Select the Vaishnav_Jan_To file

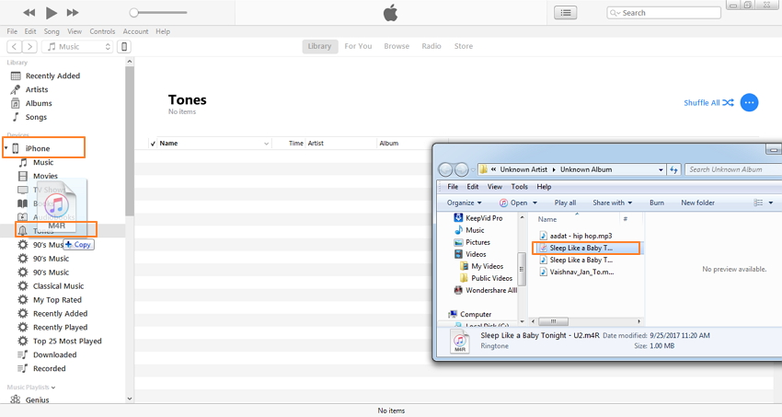pyautogui.click(x=577, y=272)
